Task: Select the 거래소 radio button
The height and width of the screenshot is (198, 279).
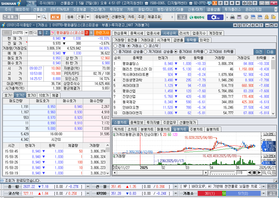Action: point(129,46)
